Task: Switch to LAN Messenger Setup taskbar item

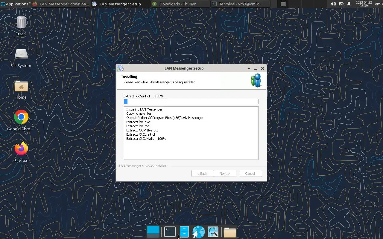Action: (120, 4)
